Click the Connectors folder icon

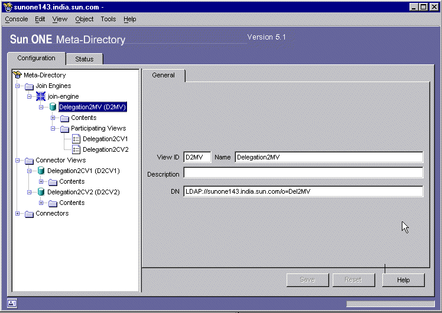pyautogui.click(x=29, y=214)
